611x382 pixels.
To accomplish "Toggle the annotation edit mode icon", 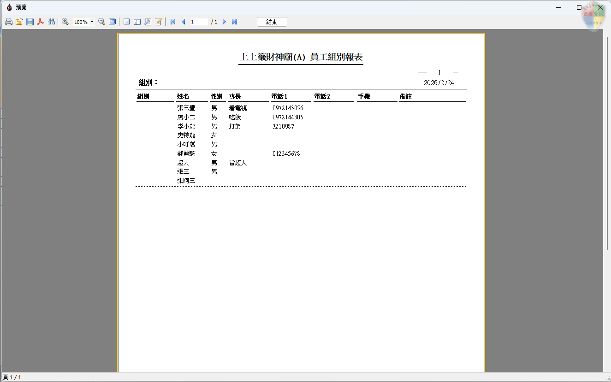I will pos(159,21).
